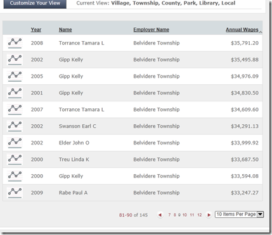Select the name Rabe Paul A
Viewport: 272px width, 235px height.
73,193
